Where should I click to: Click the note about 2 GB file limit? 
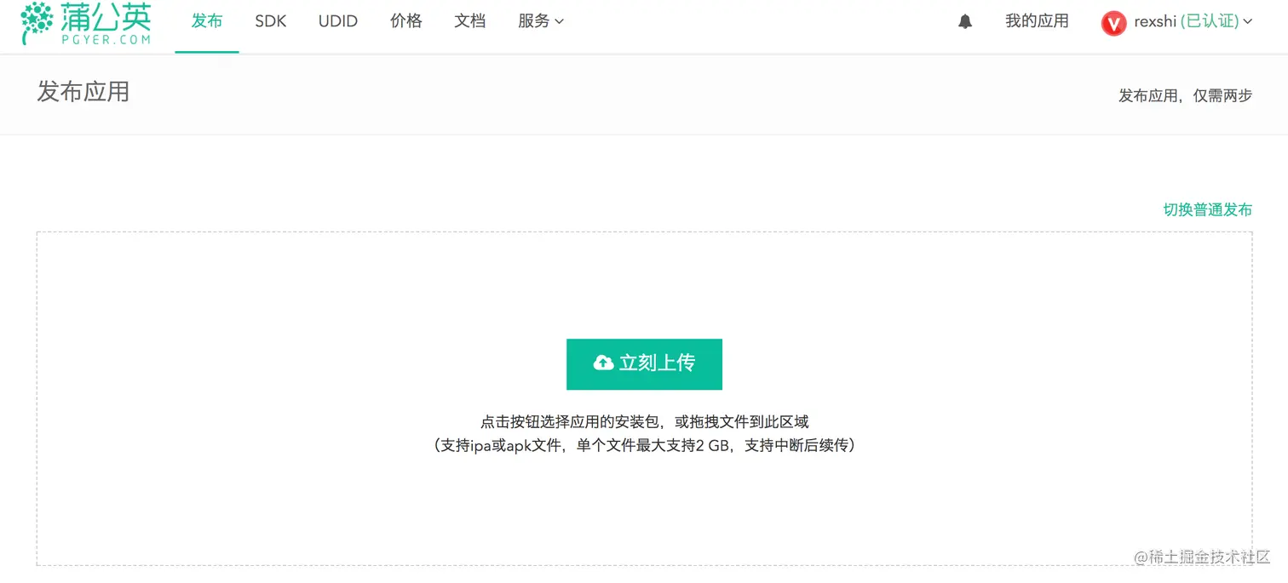coord(644,445)
